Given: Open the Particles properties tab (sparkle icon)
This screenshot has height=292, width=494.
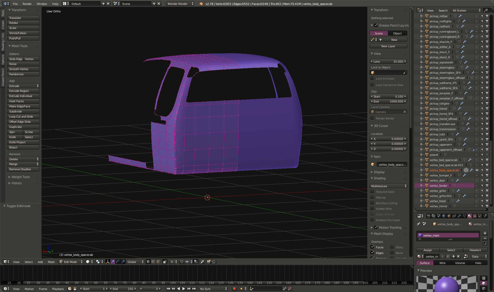Looking at the screenshot, I should coord(480,216).
